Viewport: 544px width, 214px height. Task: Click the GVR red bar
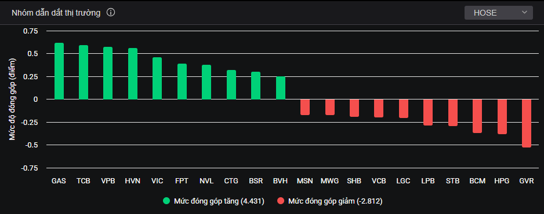[x=527, y=123]
